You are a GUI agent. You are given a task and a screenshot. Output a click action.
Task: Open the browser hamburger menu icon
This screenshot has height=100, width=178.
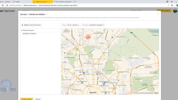click(172, 2)
